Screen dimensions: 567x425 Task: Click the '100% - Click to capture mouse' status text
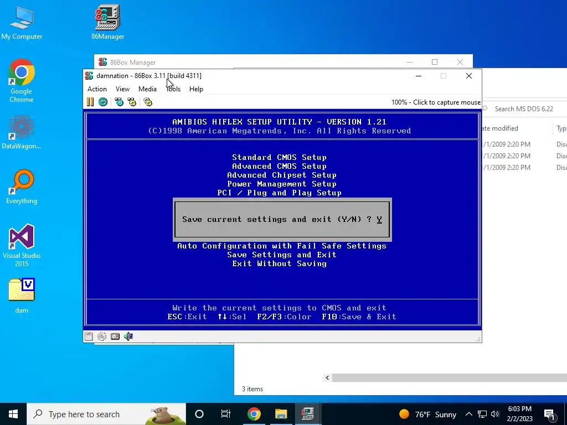pos(436,102)
